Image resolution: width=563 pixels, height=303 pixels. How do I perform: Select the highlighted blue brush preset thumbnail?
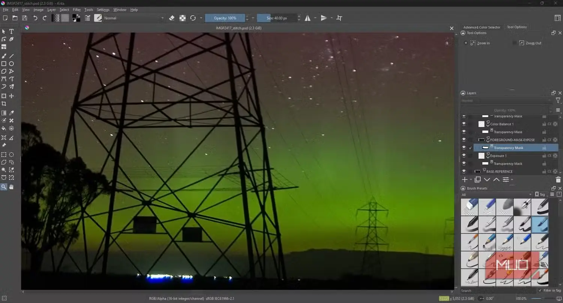coord(540,225)
